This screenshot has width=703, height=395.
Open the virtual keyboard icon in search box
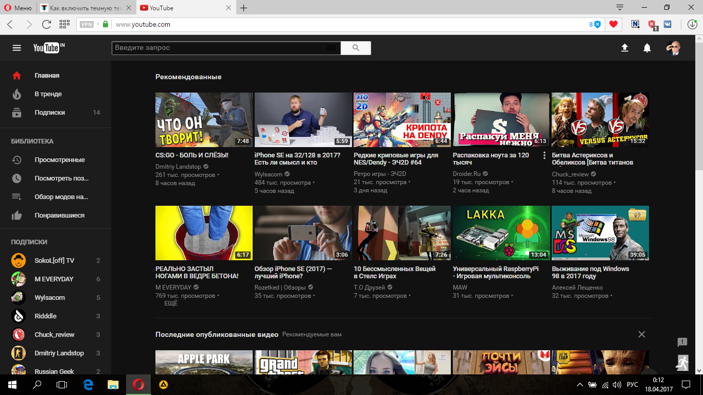click(331, 48)
